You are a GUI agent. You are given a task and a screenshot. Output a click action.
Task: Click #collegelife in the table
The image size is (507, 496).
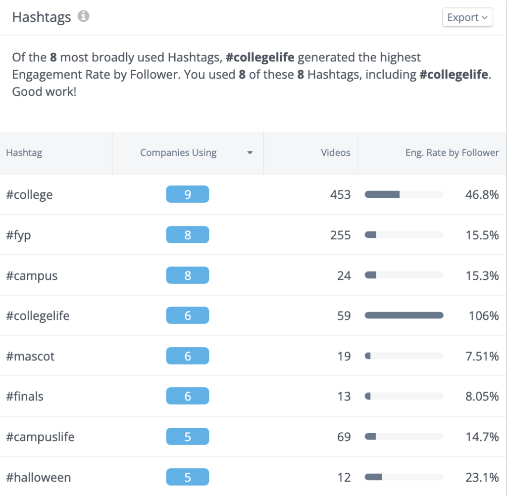coord(38,316)
